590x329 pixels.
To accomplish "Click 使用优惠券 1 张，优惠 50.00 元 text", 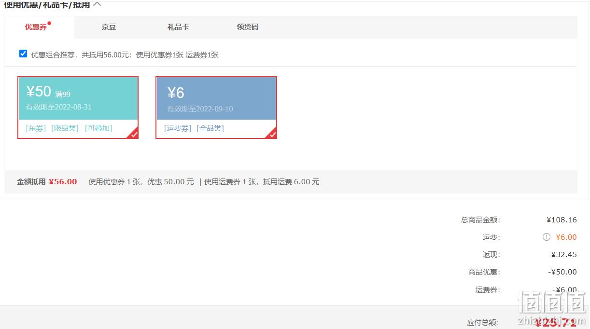I will point(141,182).
